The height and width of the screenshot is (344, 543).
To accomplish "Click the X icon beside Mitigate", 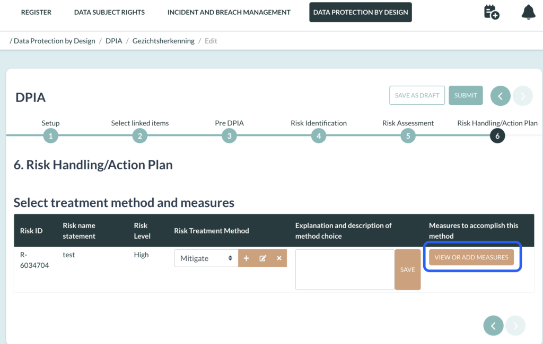I will 279,258.
